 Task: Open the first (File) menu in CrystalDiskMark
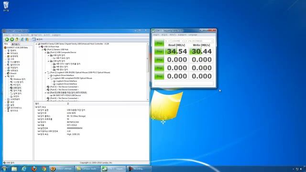click(156, 35)
